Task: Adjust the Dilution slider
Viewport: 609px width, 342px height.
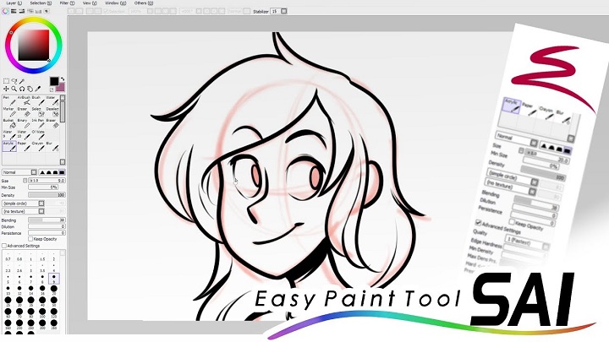Action: [x=47, y=226]
